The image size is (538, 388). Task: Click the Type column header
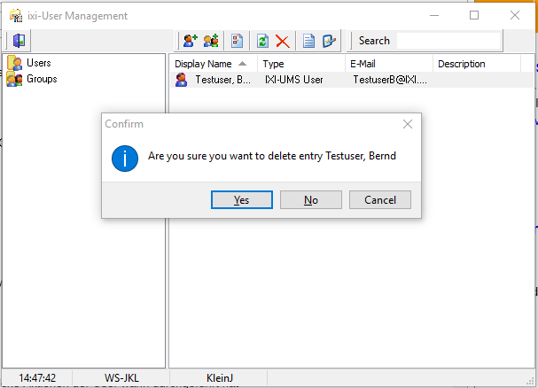[x=273, y=64]
